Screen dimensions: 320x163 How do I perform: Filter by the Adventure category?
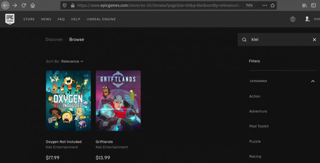(258, 111)
